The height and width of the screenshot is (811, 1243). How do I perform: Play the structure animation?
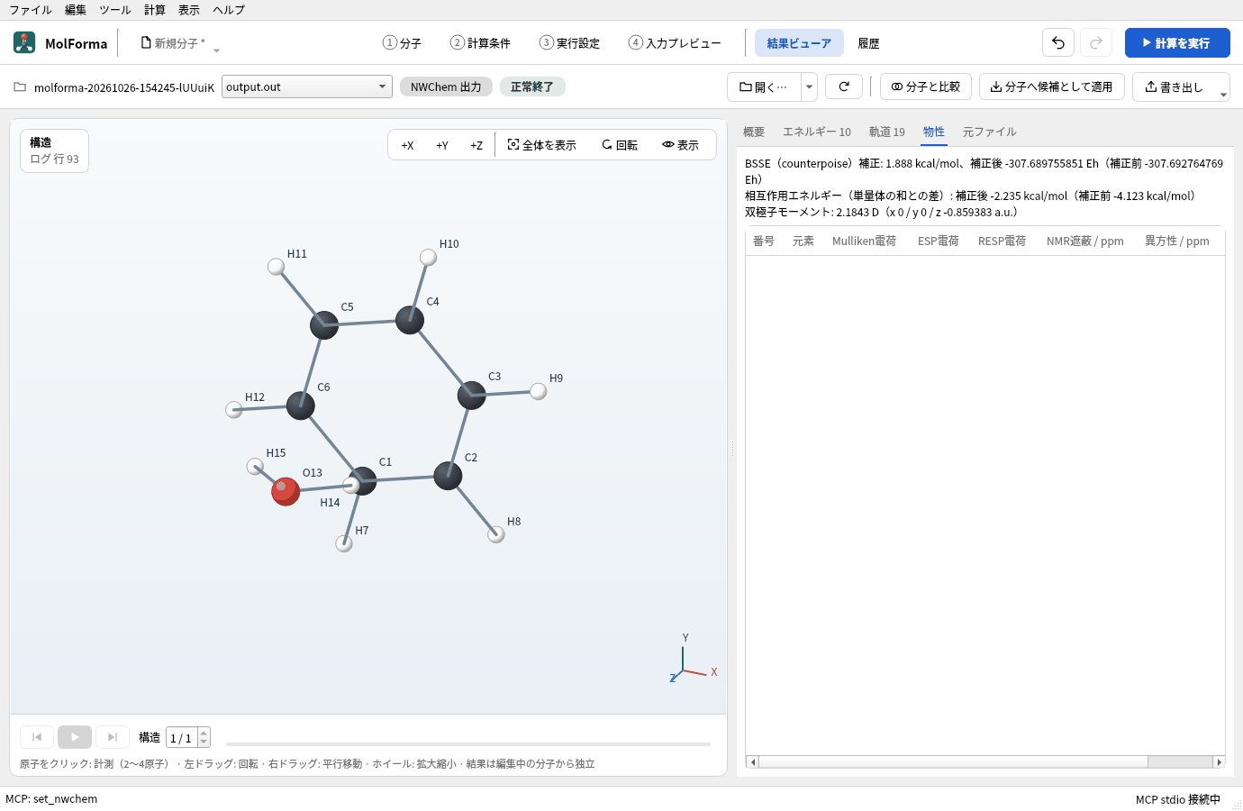click(75, 737)
